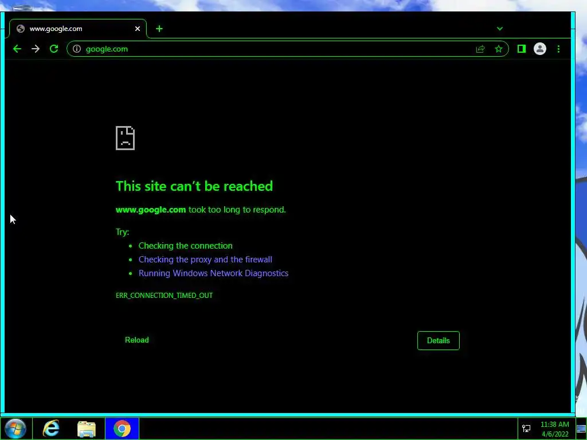Open Windows Explorer folder in taskbar
This screenshot has width=587, height=440.
[87, 429]
